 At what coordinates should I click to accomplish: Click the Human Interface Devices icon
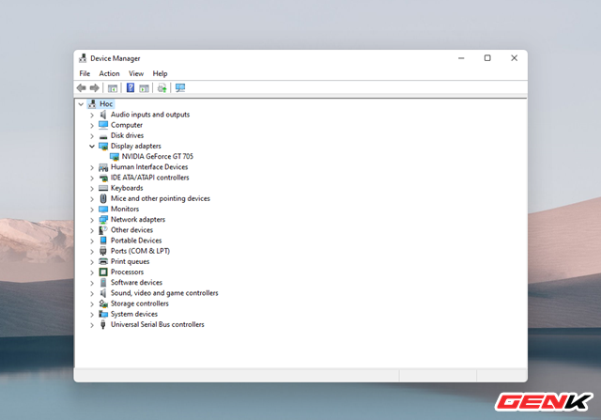(103, 167)
